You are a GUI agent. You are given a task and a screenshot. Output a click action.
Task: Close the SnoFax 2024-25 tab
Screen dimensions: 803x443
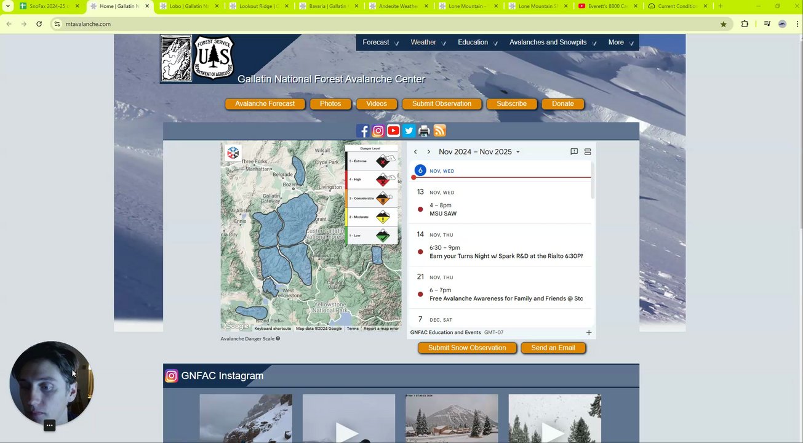click(78, 6)
